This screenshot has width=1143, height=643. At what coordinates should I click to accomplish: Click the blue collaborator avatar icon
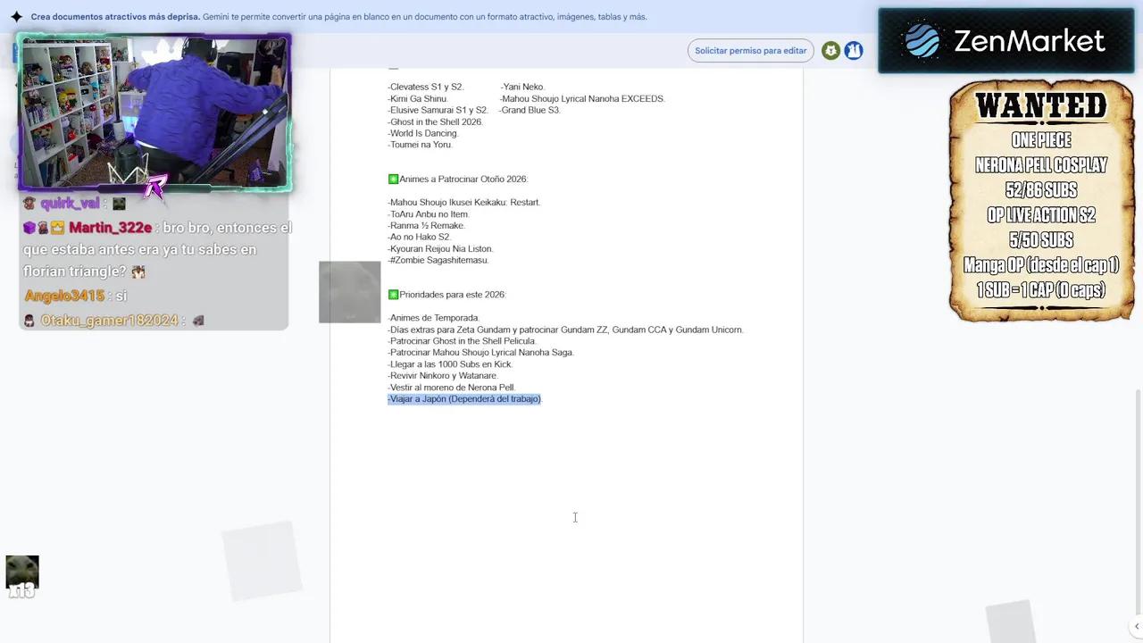[854, 51]
